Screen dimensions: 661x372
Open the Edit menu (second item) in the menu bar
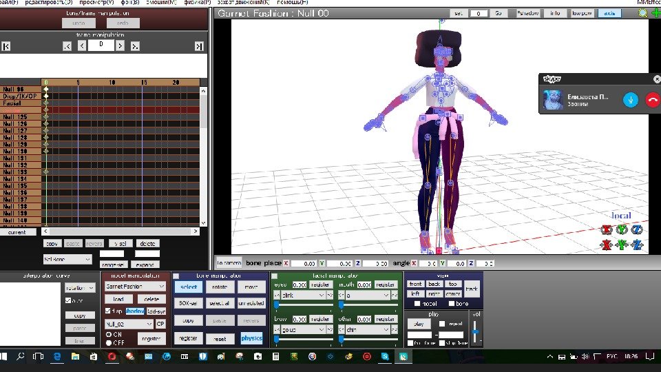click(48, 2)
